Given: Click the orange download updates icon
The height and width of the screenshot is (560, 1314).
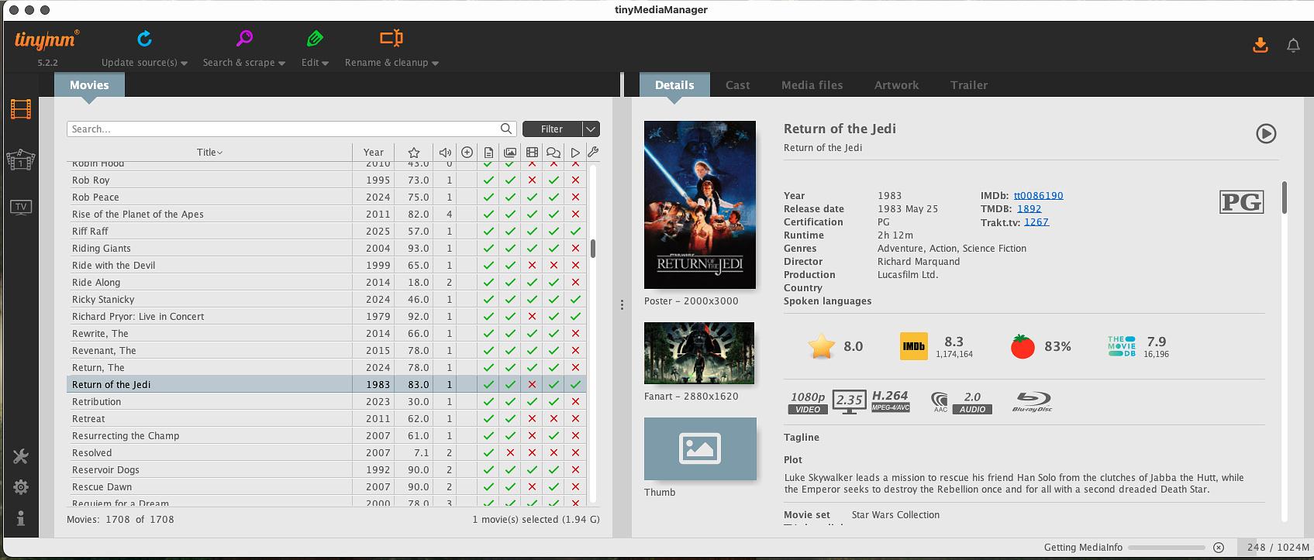Looking at the screenshot, I should click(x=1261, y=46).
